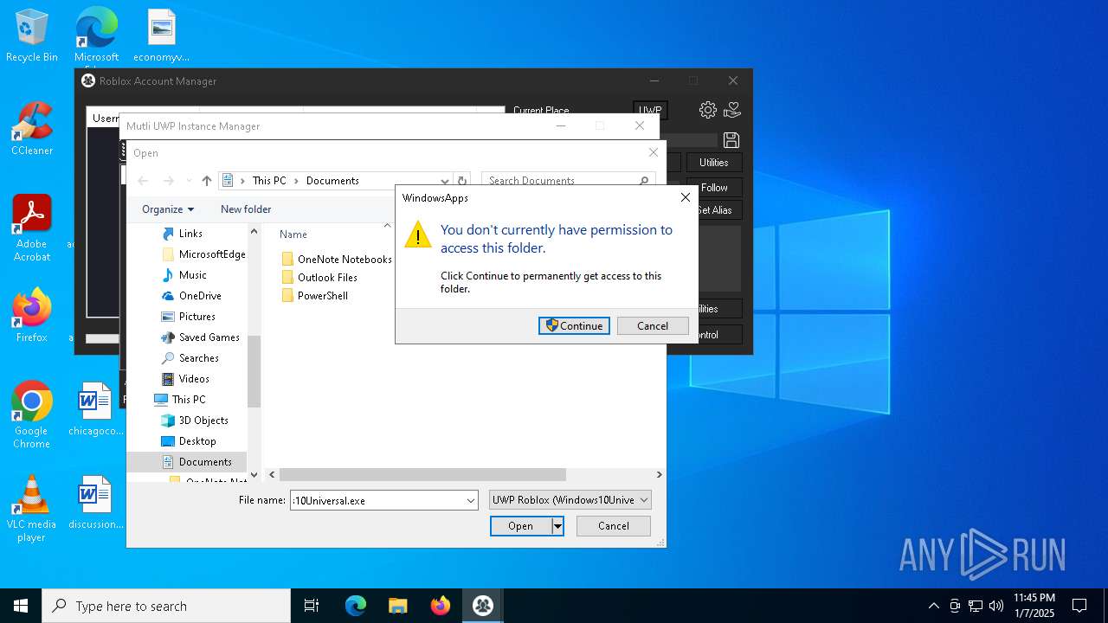The width and height of the screenshot is (1108, 623).
Task: Select the Links item in navigation pane
Action: (x=190, y=234)
